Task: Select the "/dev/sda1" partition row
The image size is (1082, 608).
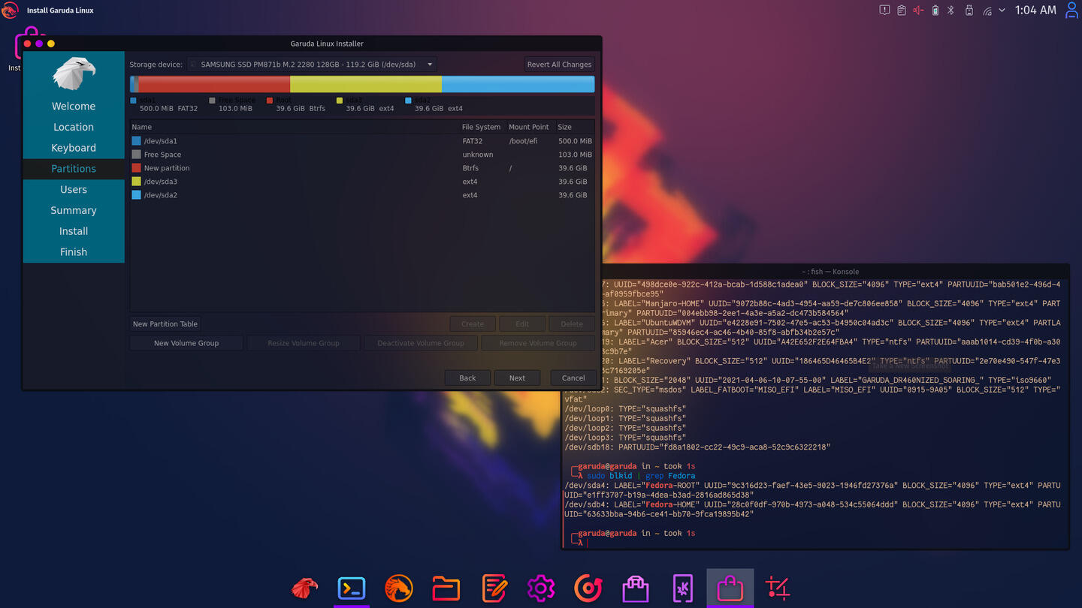Action: (362, 141)
